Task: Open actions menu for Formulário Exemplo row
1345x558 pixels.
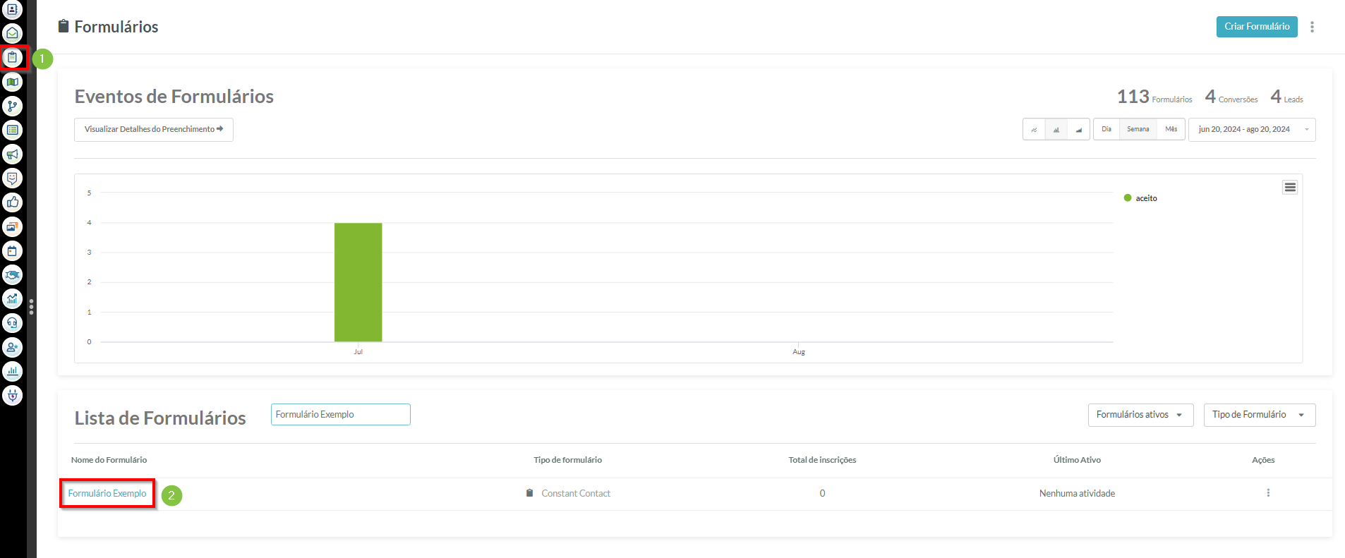Action: pyautogui.click(x=1268, y=493)
